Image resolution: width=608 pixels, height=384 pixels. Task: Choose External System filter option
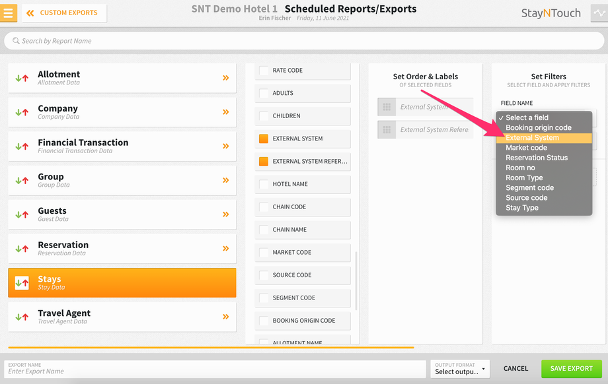point(544,138)
